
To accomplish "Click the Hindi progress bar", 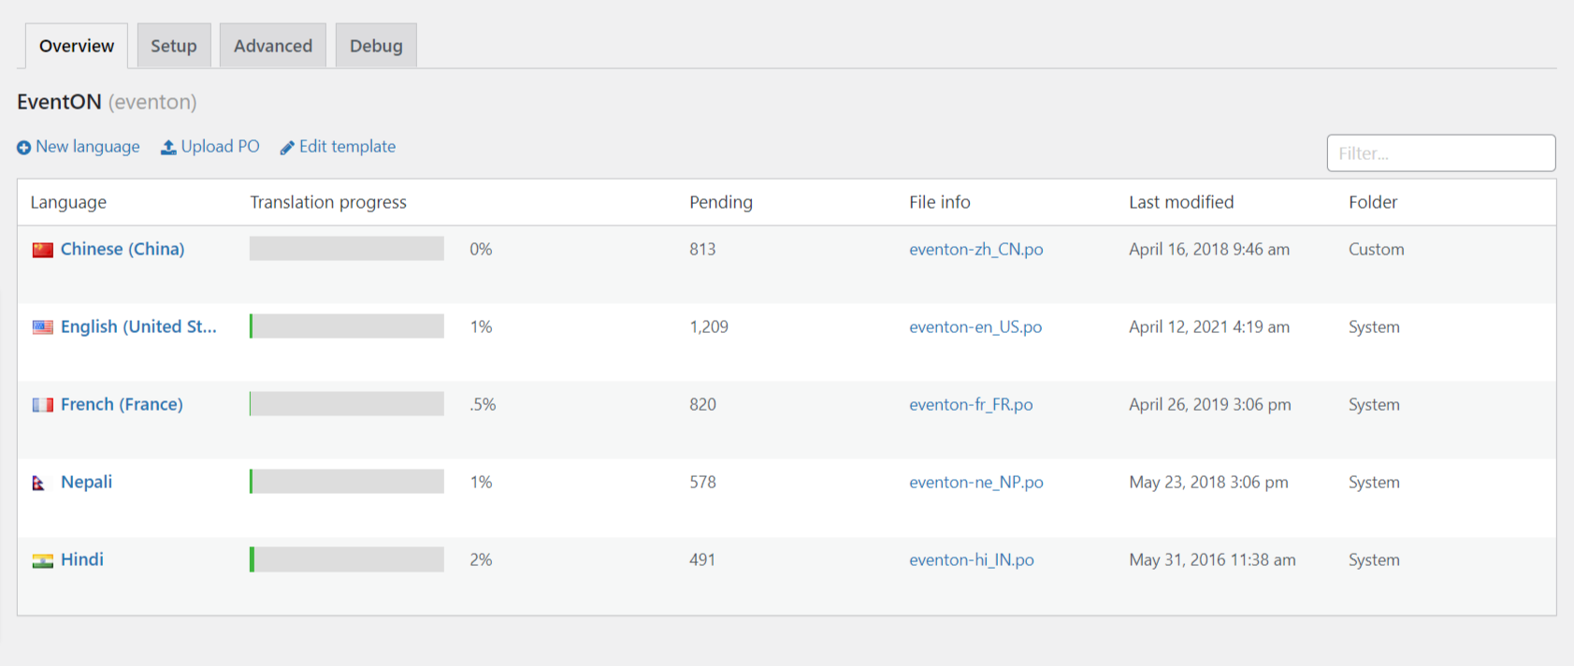I will pyautogui.click(x=347, y=559).
